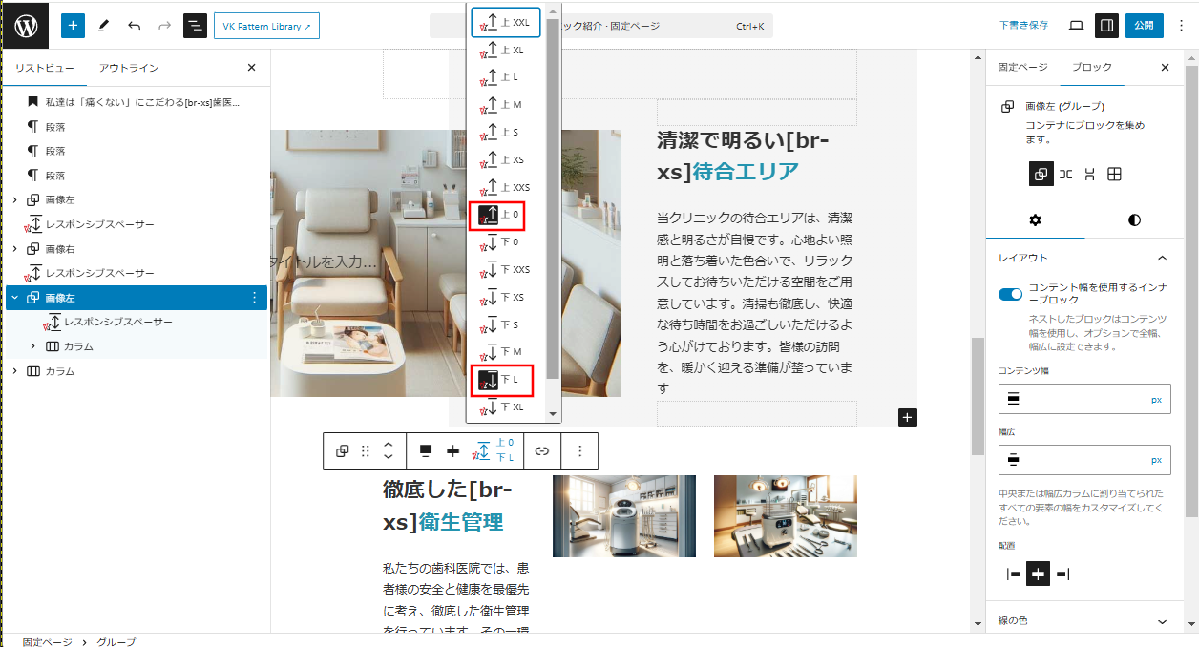Choose the Grid variation icon
The image size is (1199, 647).
point(1114,175)
